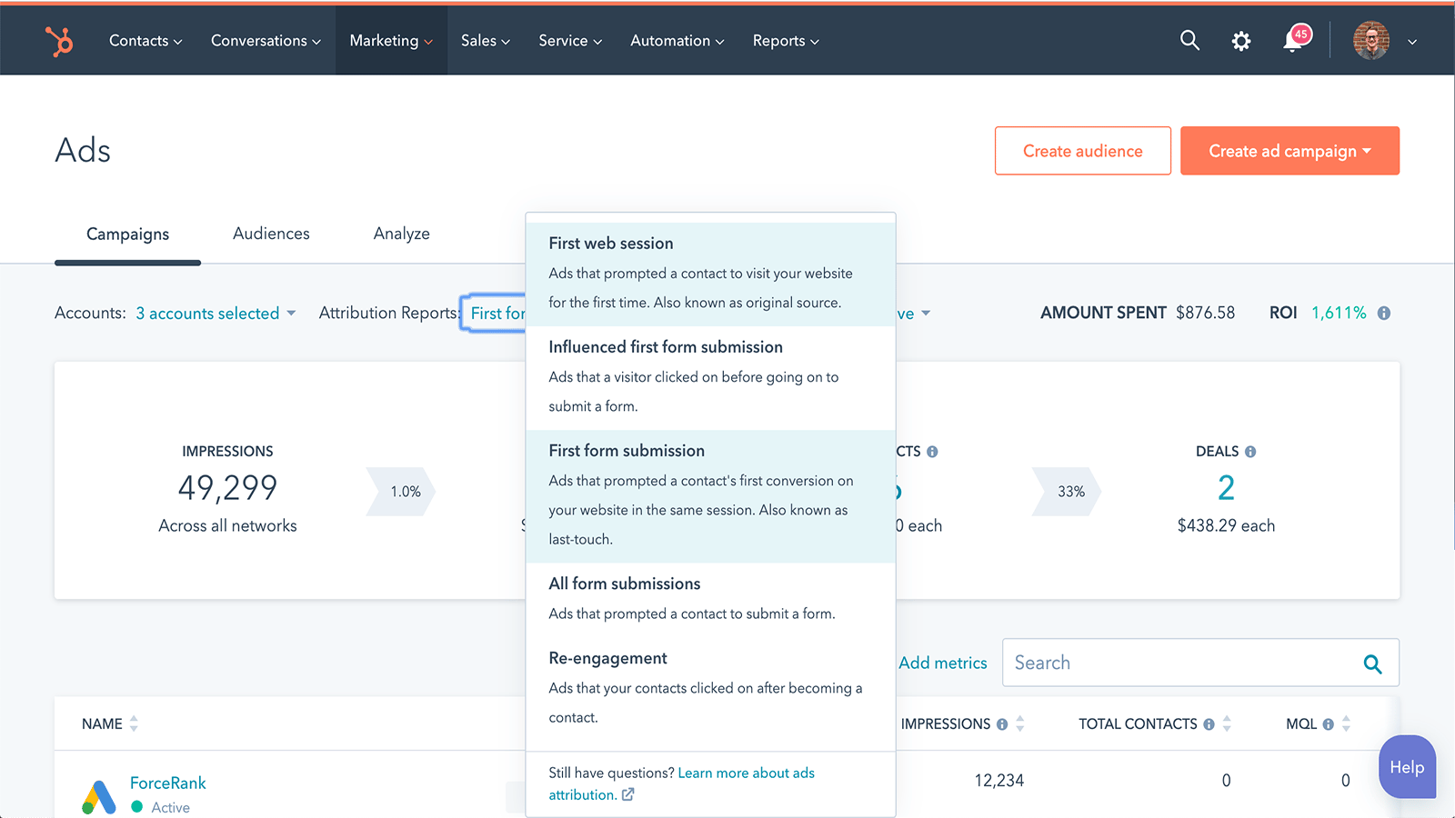Open the Create ad campaign dropdown

[1289, 151]
